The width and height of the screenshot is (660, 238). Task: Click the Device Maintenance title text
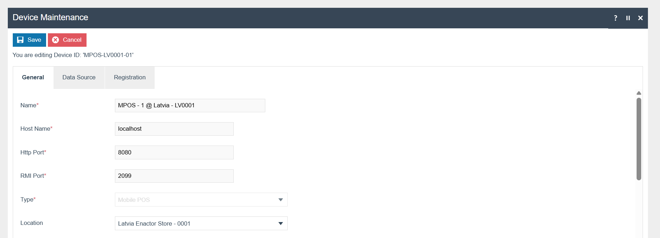(x=50, y=17)
